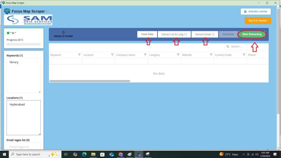Screen dimensions: 281x158
Task: Click inside the Keywords text box
Action: [x=24, y=75]
